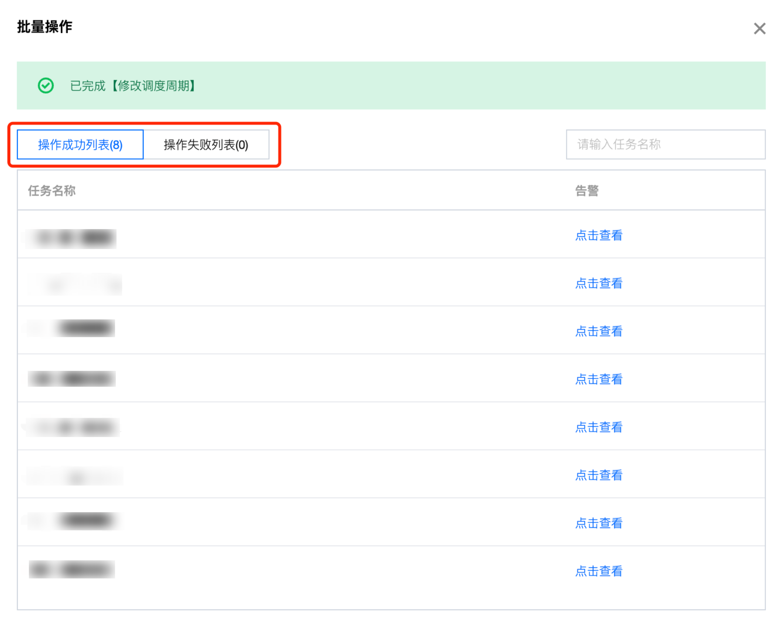Click the green completed checkmark icon

click(46, 85)
